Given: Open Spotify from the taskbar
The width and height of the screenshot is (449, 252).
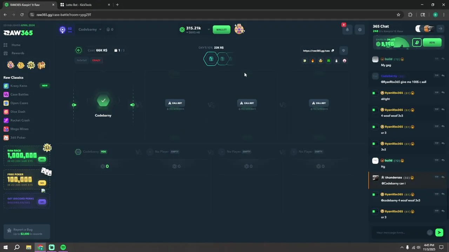Looking at the screenshot, I should (63, 247).
